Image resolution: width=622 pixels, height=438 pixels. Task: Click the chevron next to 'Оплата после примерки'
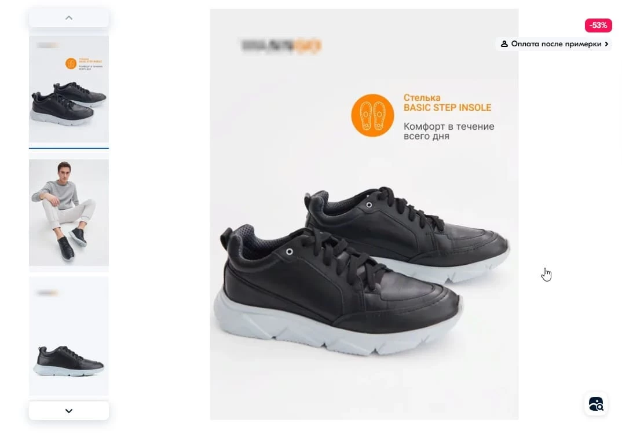coord(606,44)
